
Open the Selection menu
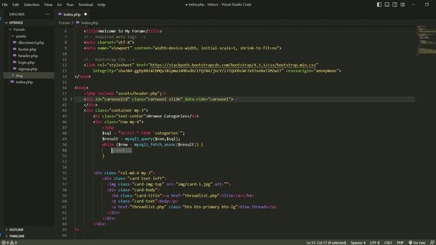tap(31, 5)
